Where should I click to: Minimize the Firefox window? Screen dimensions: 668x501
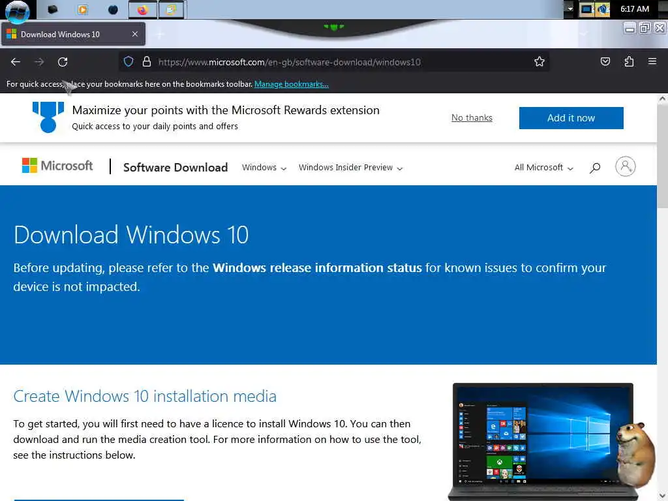[x=630, y=28]
